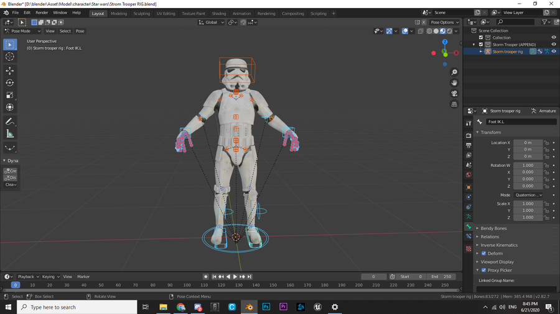This screenshot has height=314, width=560.
Task: Uncheck Storm Trooper (APPEND) collection checkbox
Action: coord(481,45)
